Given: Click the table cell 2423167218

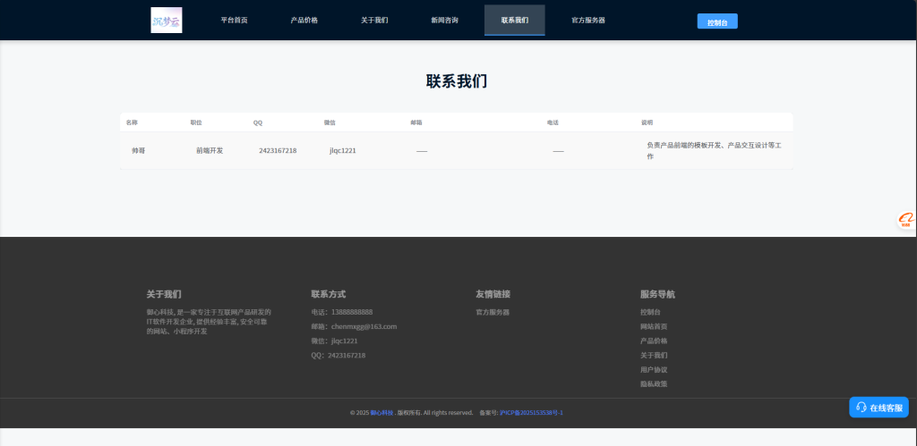Looking at the screenshot, I should click(x=278, y=151).
